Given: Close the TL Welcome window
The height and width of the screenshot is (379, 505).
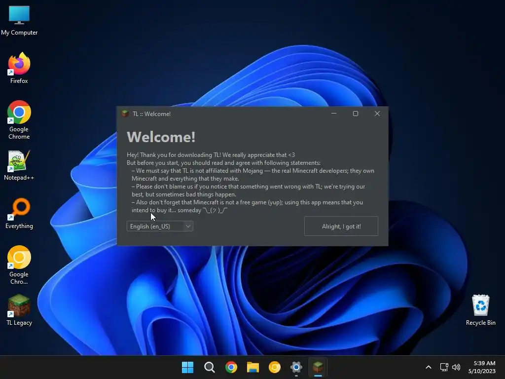Looking at the screenshot, I should pyautogui.click(x=377, y=114).
